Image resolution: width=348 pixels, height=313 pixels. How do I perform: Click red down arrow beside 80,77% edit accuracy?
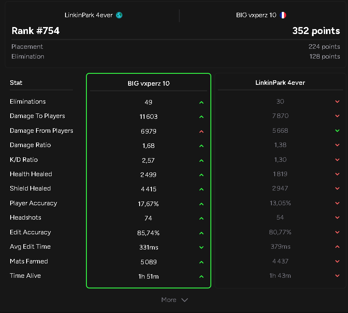(337, 232)
